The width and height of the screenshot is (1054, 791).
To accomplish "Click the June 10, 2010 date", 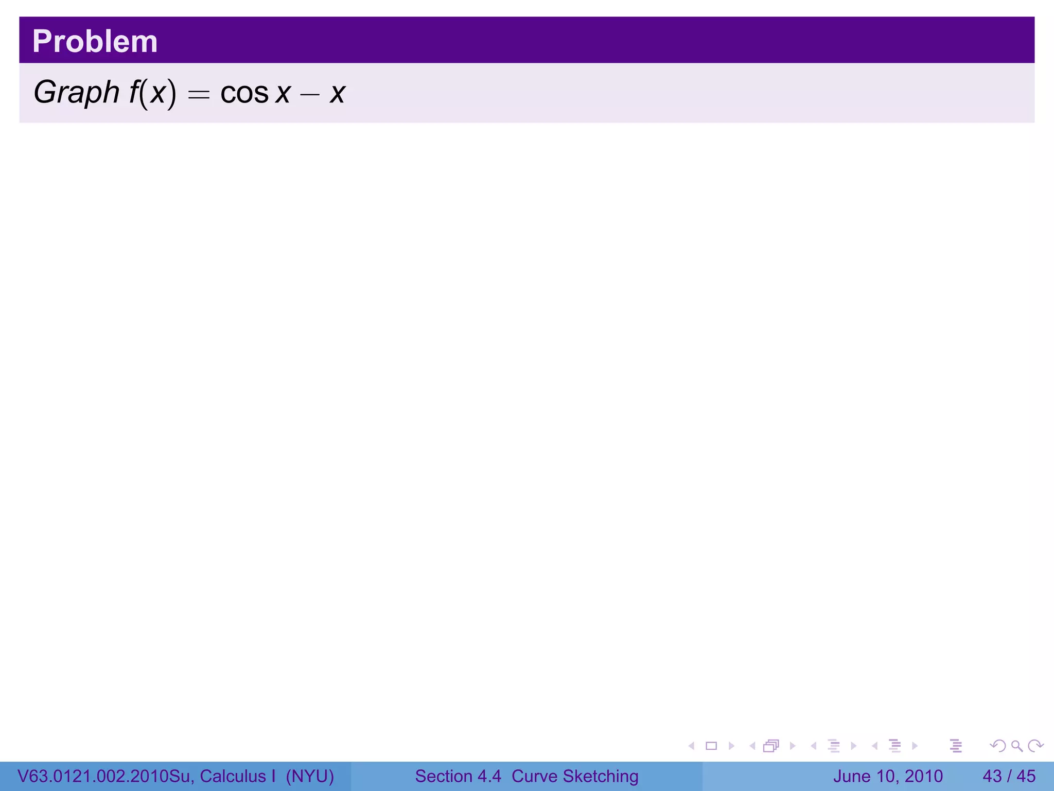I will pos(888,776).
